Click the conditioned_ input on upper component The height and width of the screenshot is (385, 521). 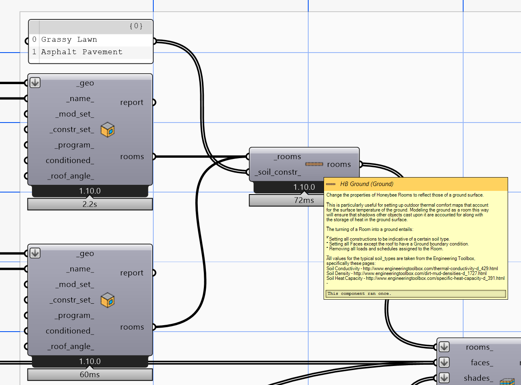[70, 161]
